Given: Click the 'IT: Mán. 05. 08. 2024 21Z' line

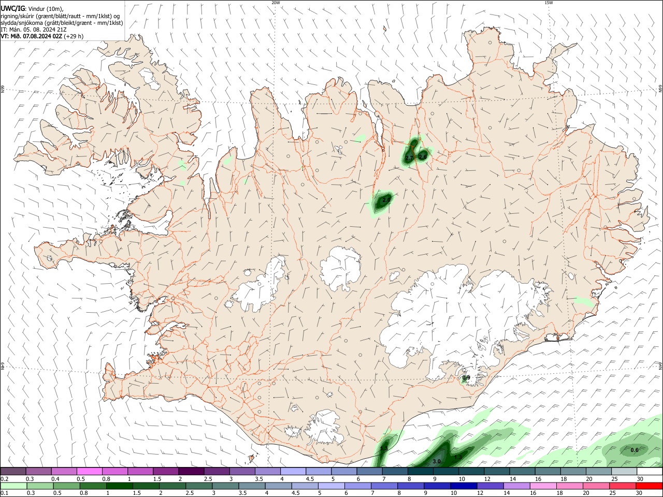Looking at the screenshot, I should [x=34, y=30].
